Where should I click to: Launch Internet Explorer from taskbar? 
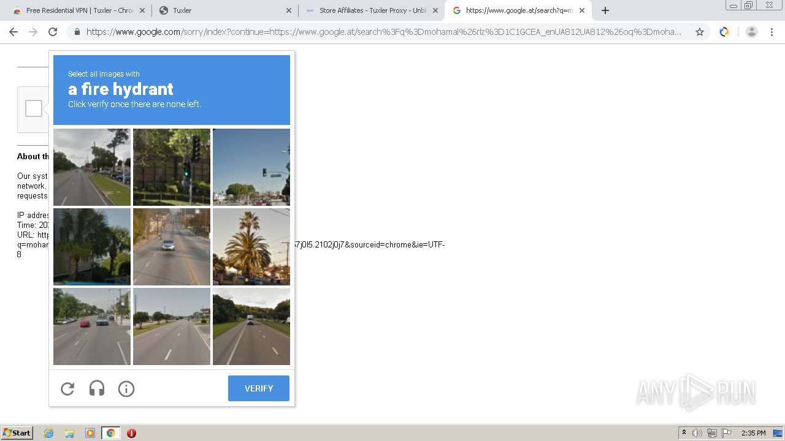[48, 433]
